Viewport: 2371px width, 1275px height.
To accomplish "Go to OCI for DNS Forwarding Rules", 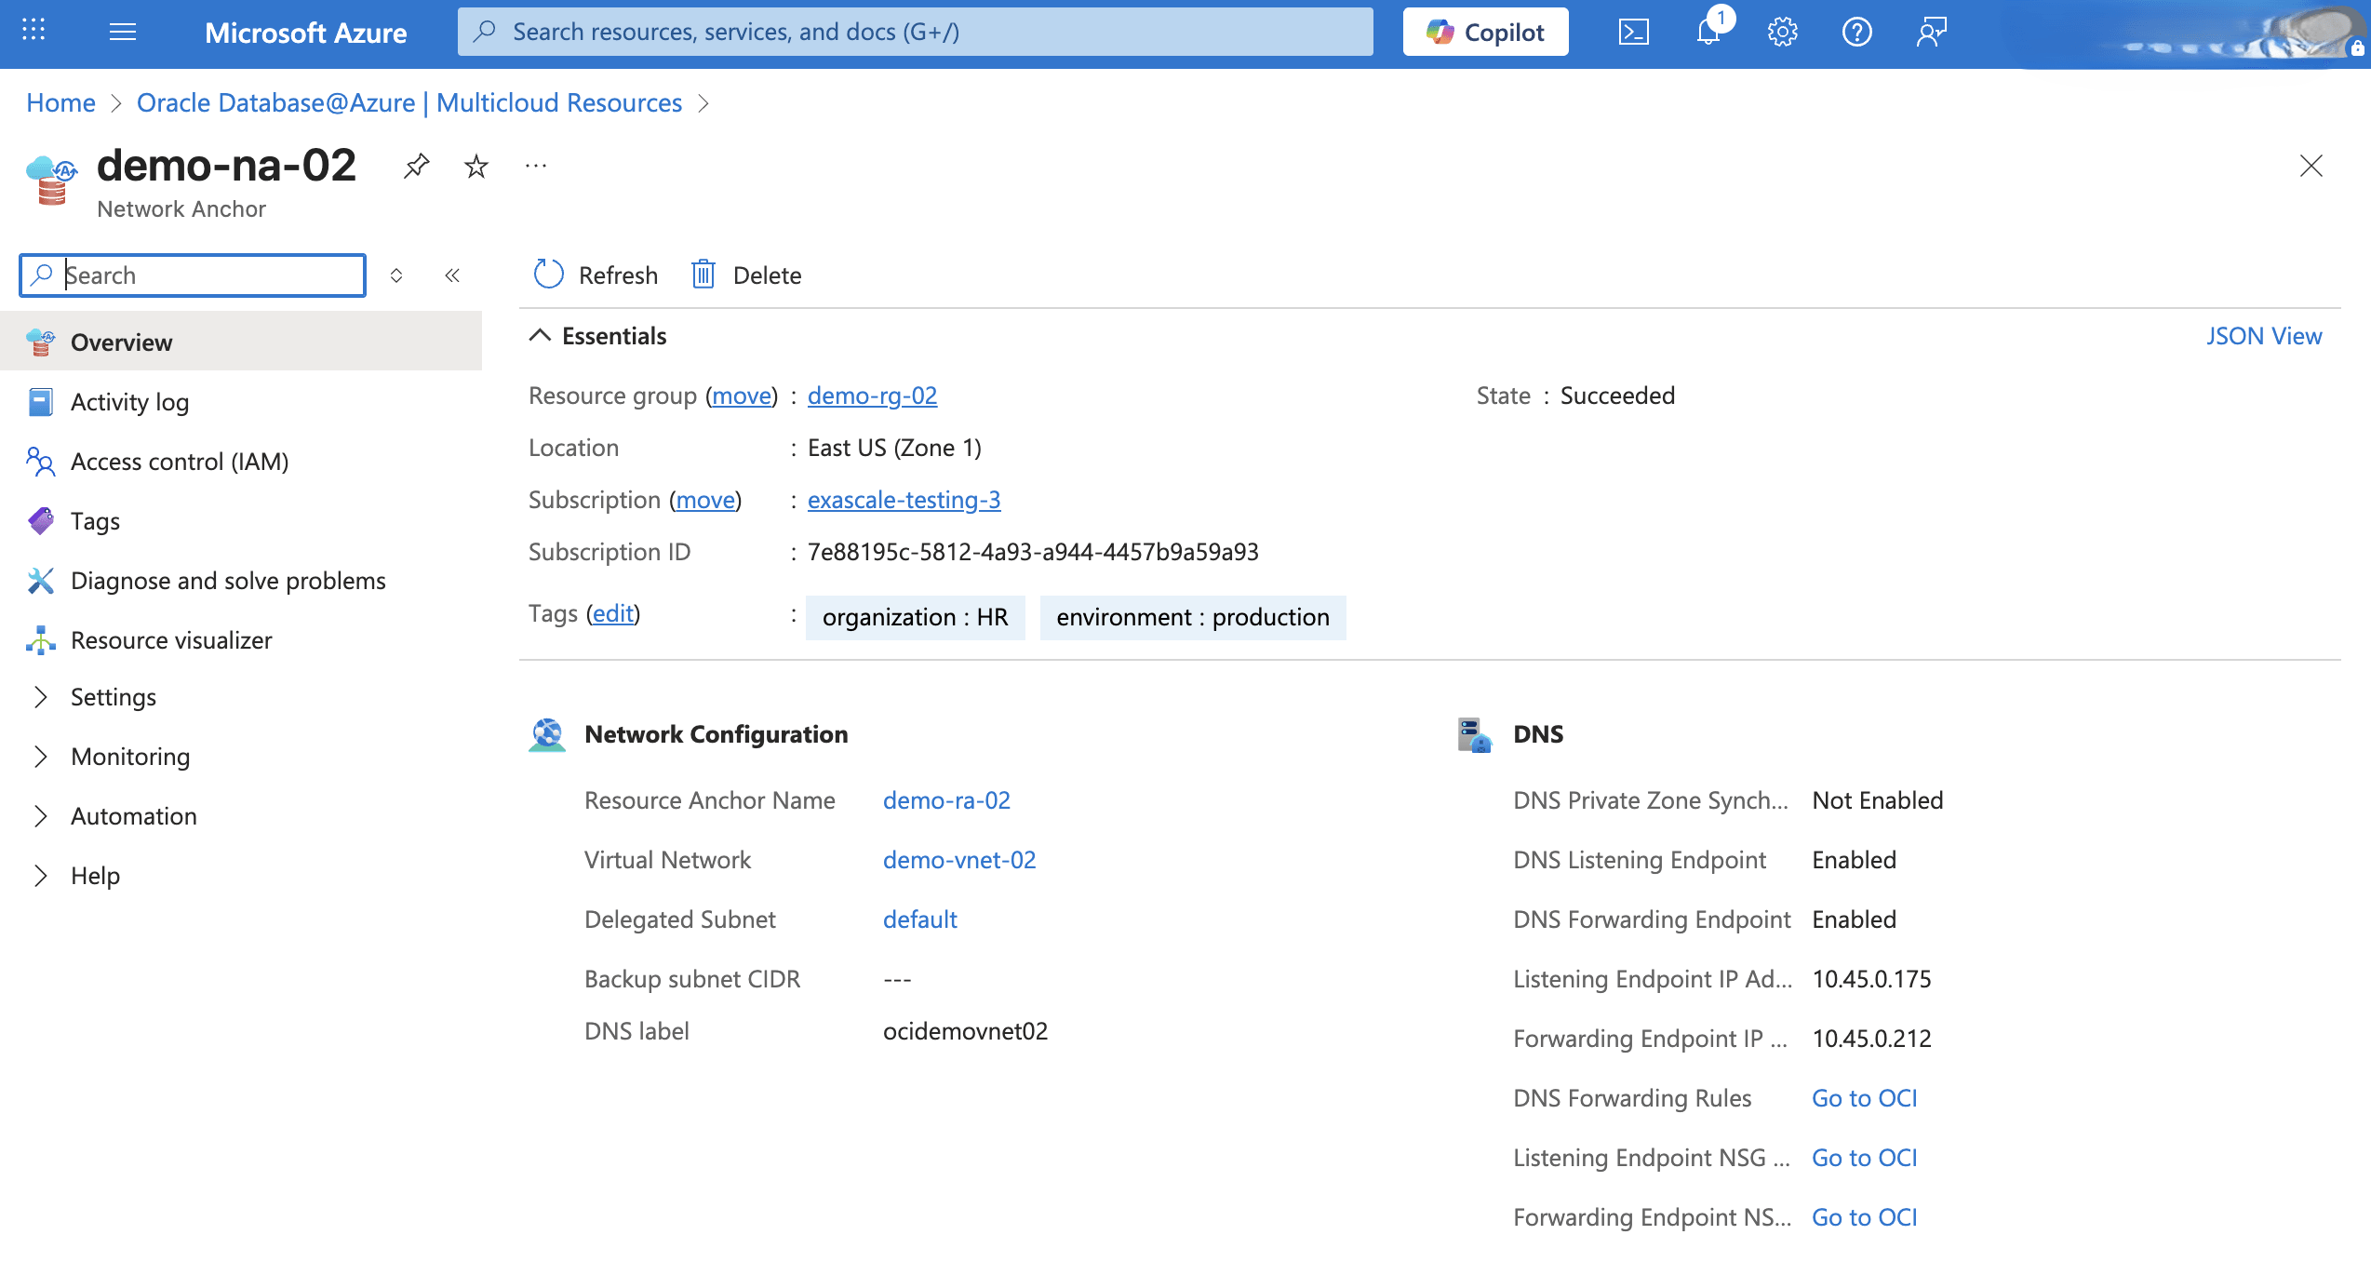I will (1864, 1098).
